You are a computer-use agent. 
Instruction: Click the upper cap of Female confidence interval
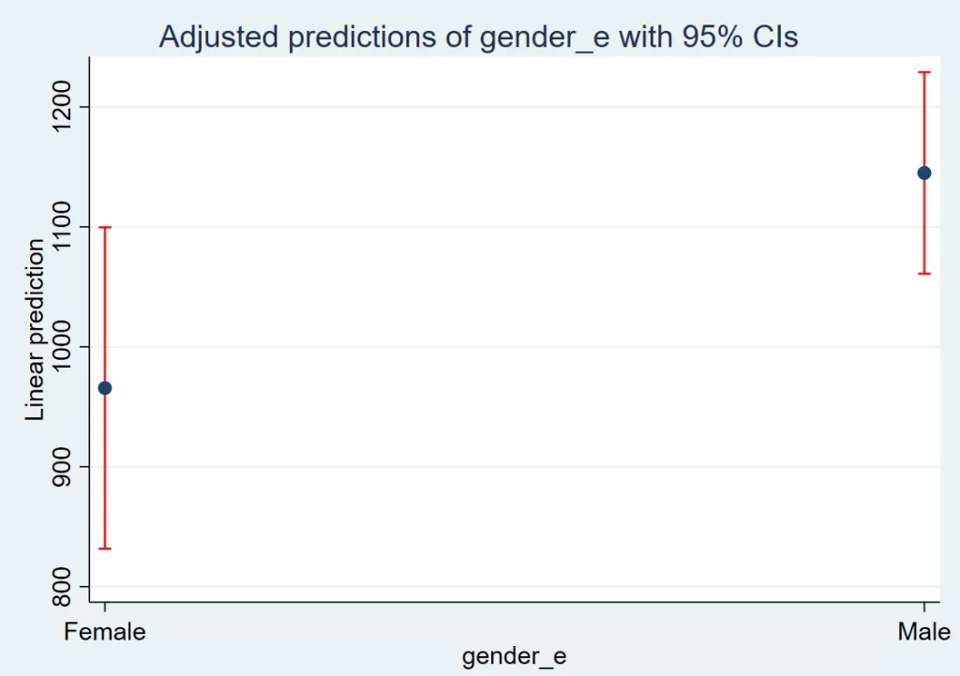point(105,227)
